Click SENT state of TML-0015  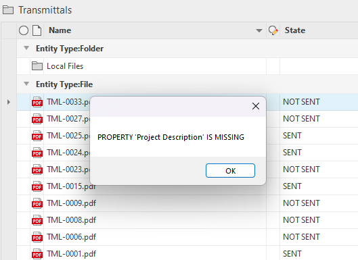(292, 186)
